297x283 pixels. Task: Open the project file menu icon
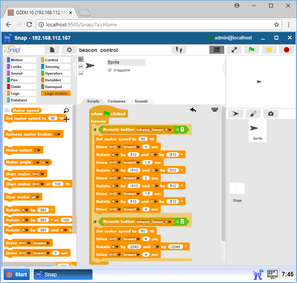point(52,50)
